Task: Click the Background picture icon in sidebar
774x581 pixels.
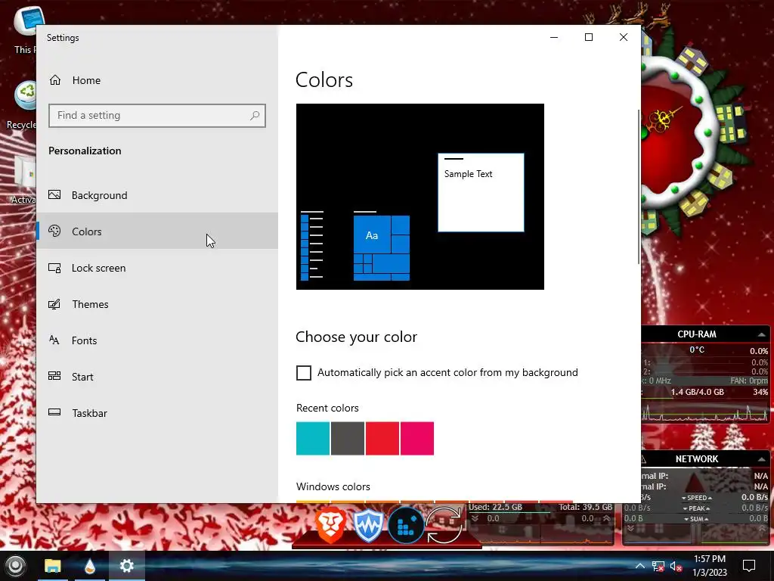Action: 54,194
